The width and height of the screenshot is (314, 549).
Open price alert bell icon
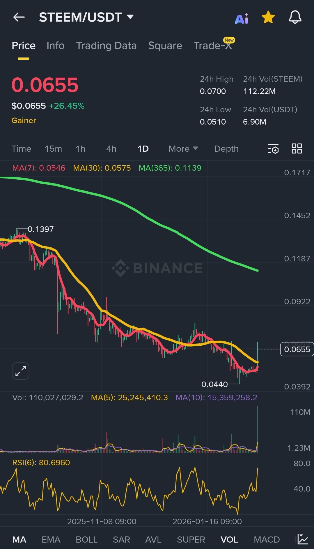point(295,17)
